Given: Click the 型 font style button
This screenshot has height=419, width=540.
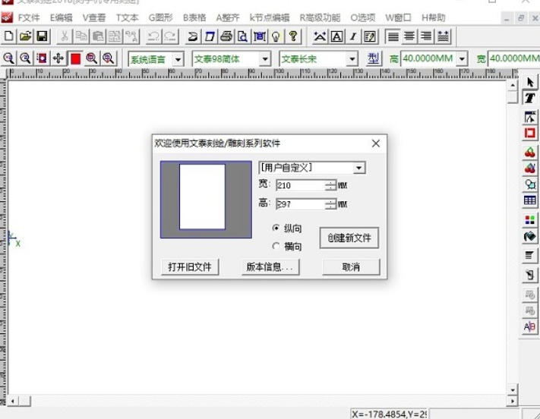Looking at the screenshot, I should coord(374,59).
